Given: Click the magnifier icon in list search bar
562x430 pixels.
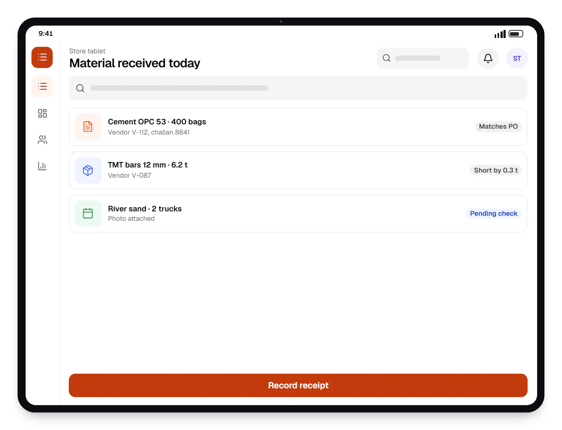Looking at the screenshot, I should pyautogui.click(x=80, y=88).
